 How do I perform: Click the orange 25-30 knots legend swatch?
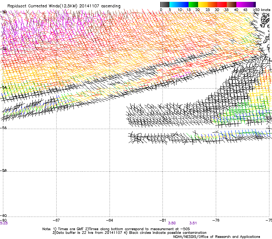[x=212, y=4]
